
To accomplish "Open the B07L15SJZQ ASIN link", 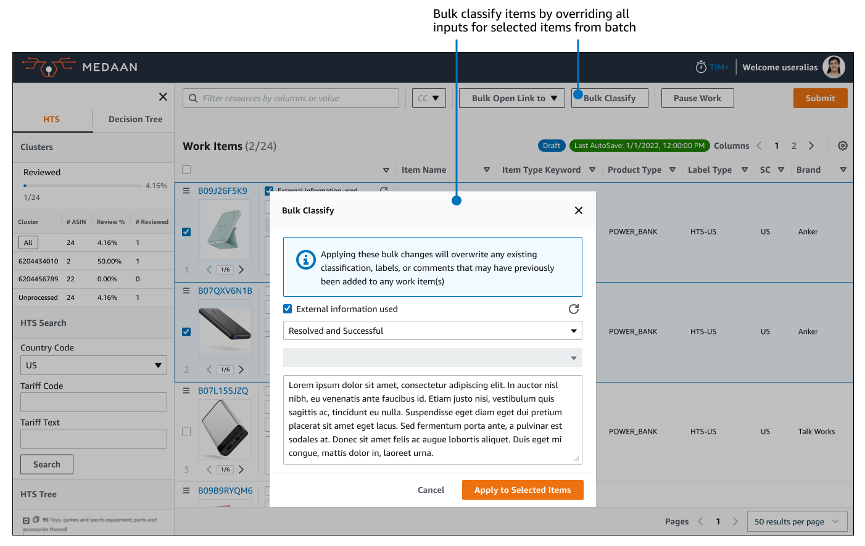I will pyautogui.click(x=223, y=391).
